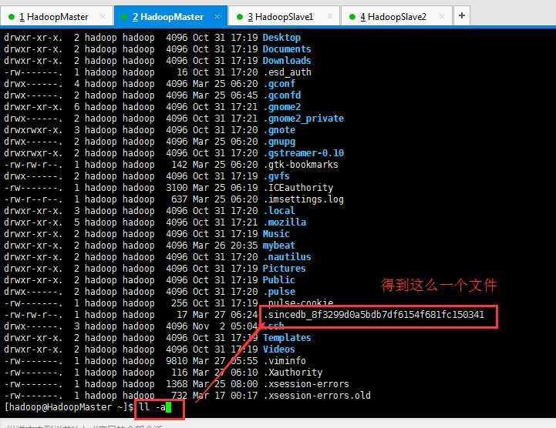Image resolution: width=556 pixels, height=428 pixels.
Task: Click the .gnome2_private directory name
Action: pyautogui.click(x=304, y=119)
